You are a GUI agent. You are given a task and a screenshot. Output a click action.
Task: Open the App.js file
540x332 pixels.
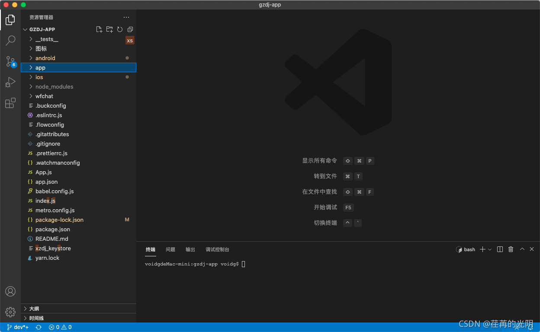(x=79, y=172)
